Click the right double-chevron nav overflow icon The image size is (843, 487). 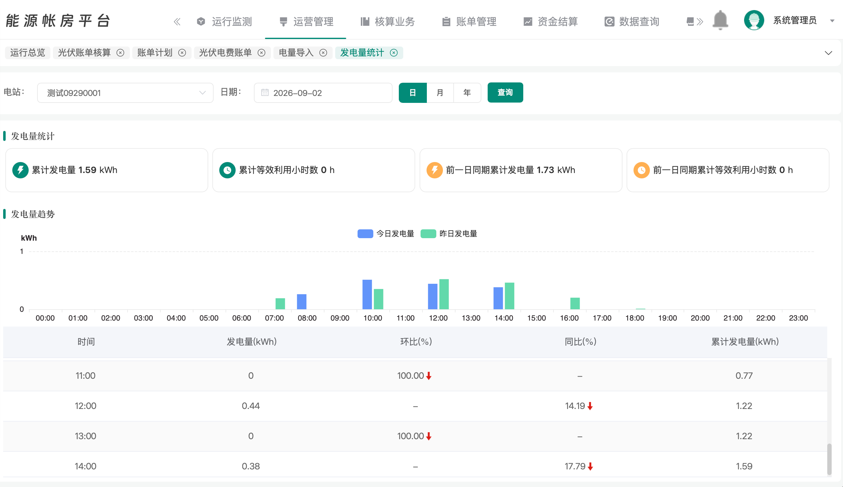click(699, 22)
